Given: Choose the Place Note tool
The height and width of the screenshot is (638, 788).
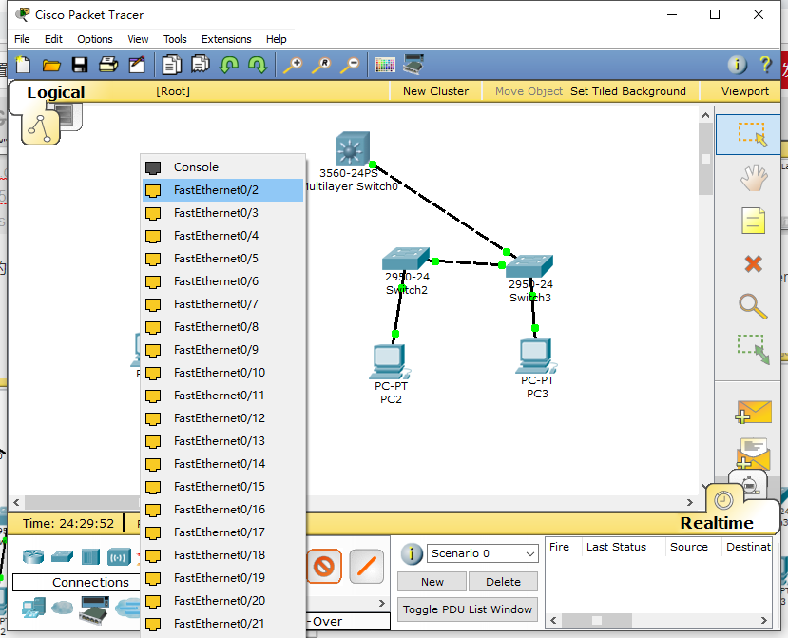Looking at the screenshot, I should [x=753, y=221].
